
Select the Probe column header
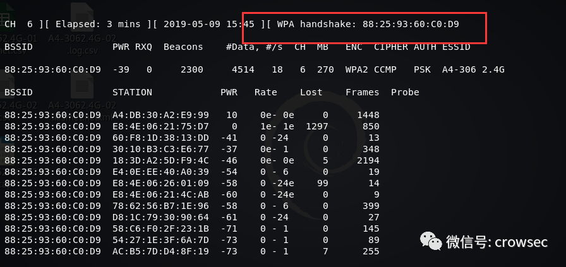405,92
